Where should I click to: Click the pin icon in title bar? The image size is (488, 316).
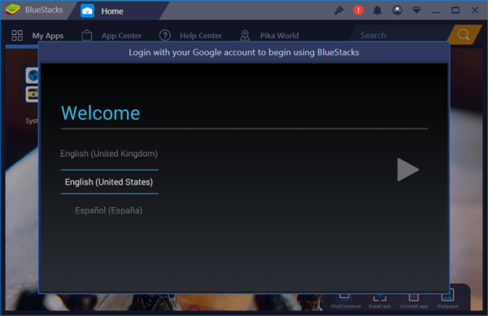tap(338, 11)
